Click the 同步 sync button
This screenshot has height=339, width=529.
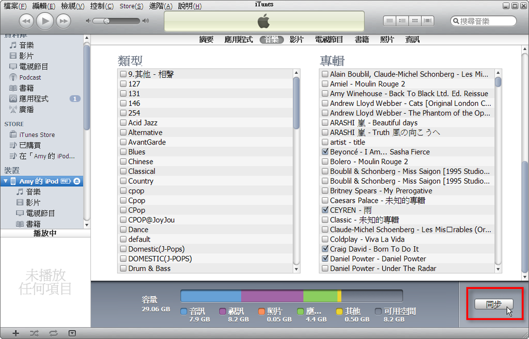pyautogui.click(x=493, y=304)
